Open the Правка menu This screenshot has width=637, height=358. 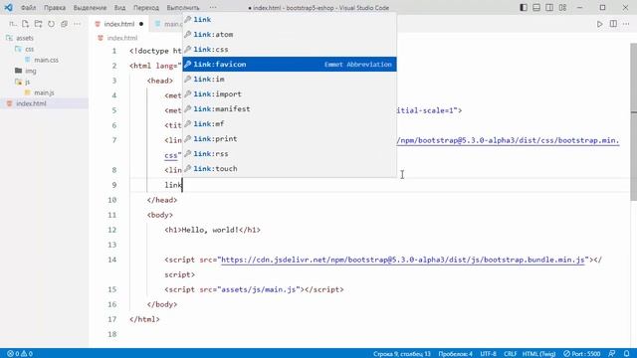tap(55, 8)
